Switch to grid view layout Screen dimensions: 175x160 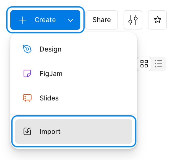point(144,64)
